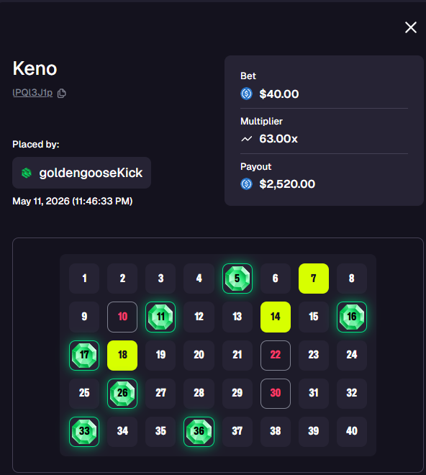Click the currency coin icon next to Bet
The image size is (426, 475).
tap(246, 94)
